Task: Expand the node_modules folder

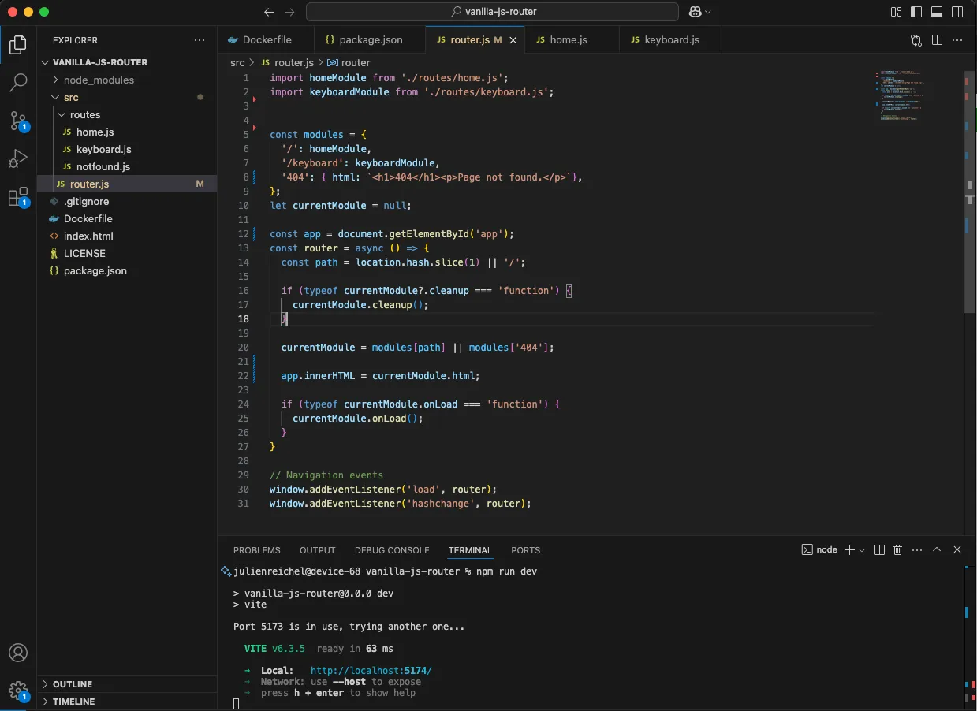Action: pos(127,80)
